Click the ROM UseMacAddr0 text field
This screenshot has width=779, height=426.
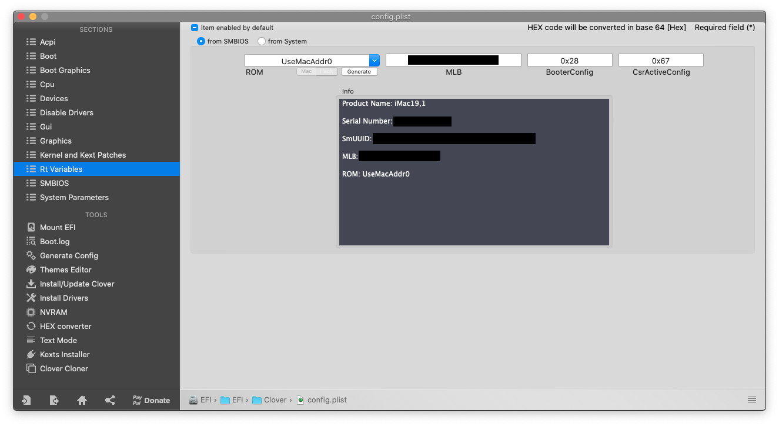307,61
